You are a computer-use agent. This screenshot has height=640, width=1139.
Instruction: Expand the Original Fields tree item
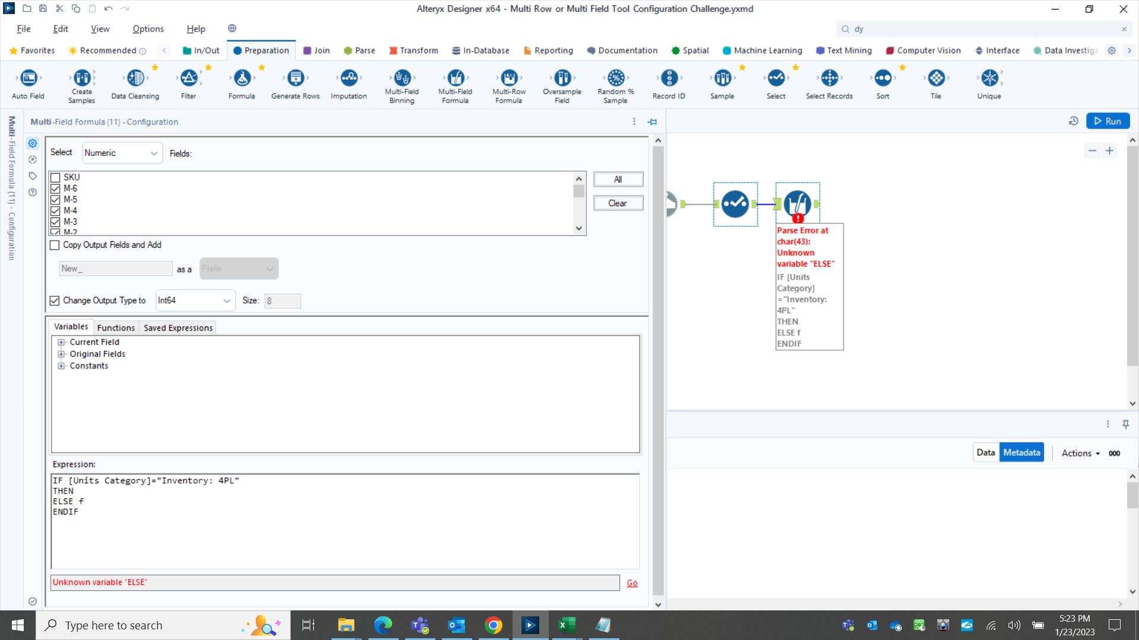[62, 354]
